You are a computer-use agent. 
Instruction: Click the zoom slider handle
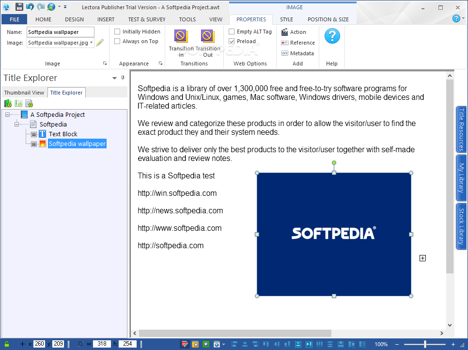pos(425,344)
